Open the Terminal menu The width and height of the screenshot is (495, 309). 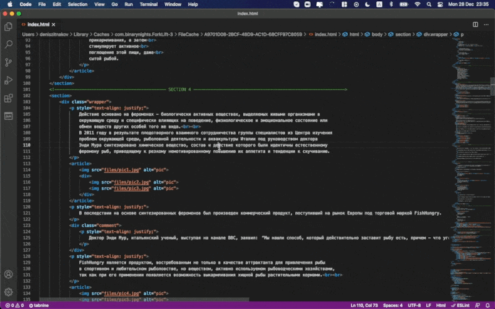click(148, 4)
